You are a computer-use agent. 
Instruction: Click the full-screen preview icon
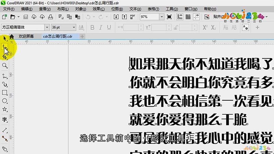coord(169,17)
